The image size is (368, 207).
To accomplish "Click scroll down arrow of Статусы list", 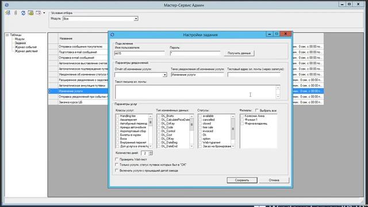I will [x=233, y=146].
